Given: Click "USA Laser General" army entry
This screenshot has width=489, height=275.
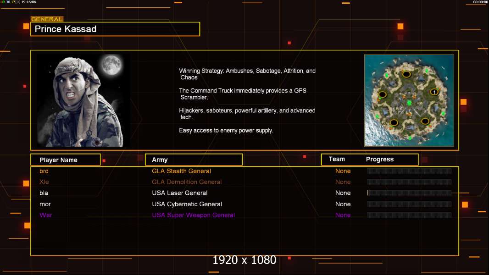Looking at the screenshot, I should click(x=180, y=193).
